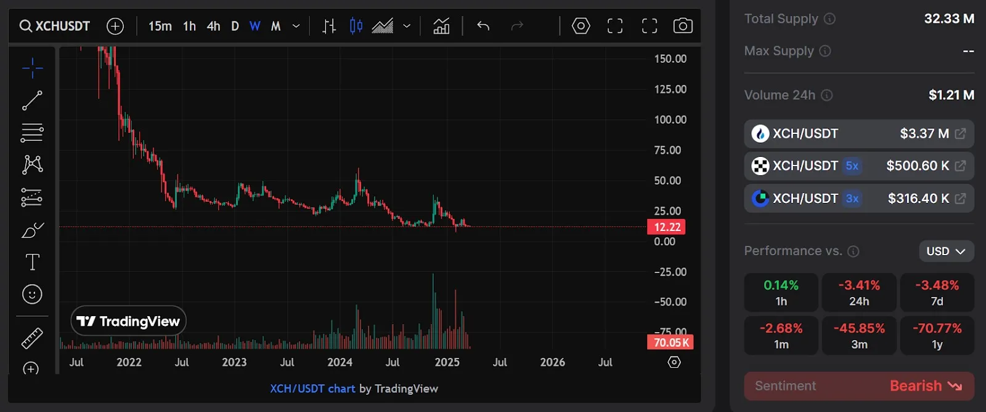
Task: Select the Text annotation tool
Action: (32, 262)
